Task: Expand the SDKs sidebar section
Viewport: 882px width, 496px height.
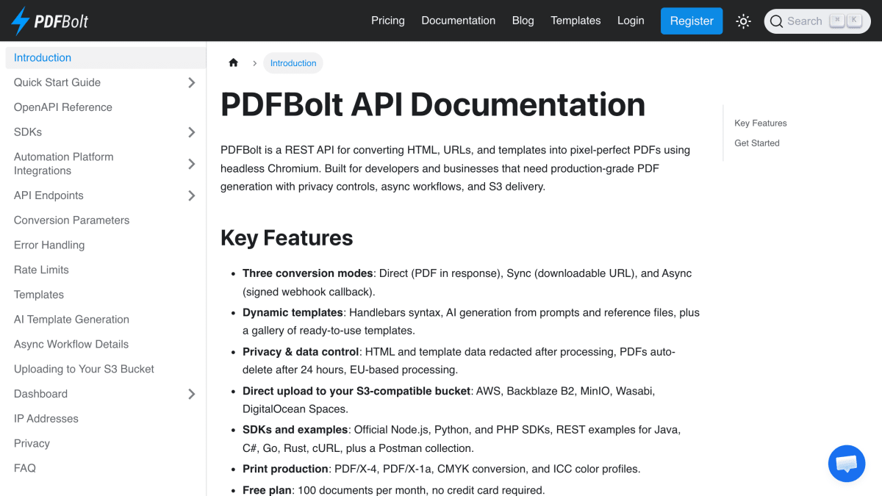Action: click(192, 132)
